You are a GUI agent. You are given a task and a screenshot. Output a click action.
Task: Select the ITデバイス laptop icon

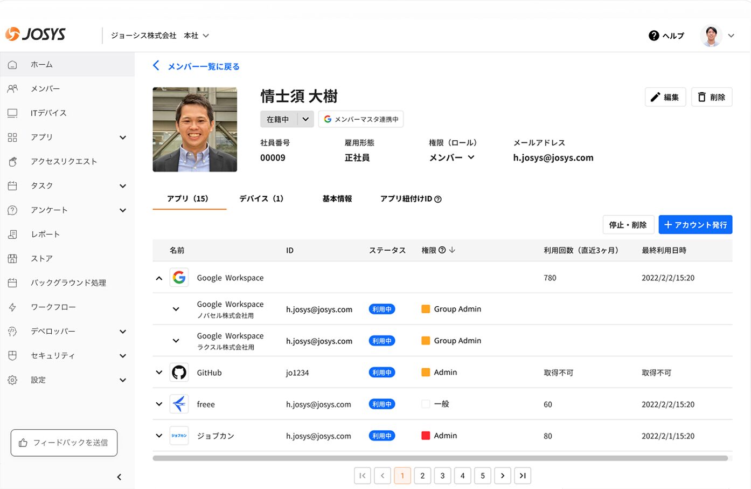[12, 113]
